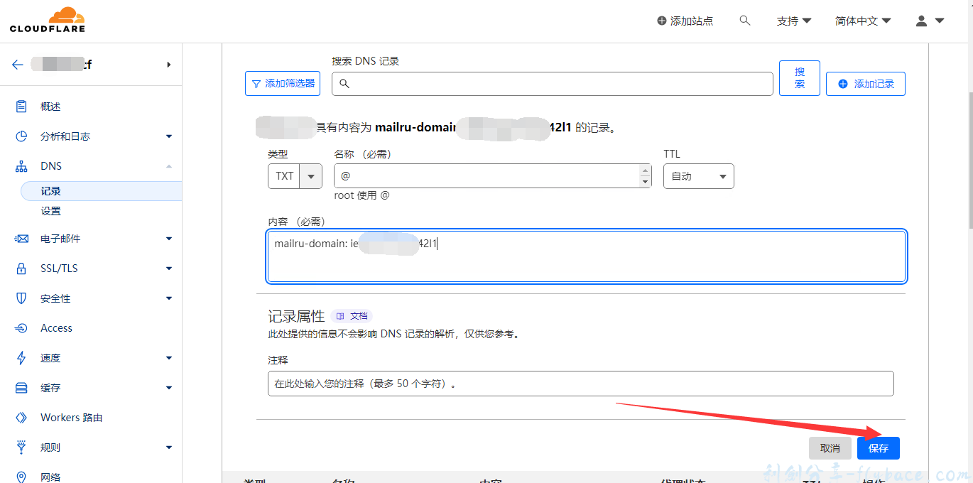This screenshot has width=973, height=483.
Task: Click the 速度 lightning icon
Action: (20, 357)
